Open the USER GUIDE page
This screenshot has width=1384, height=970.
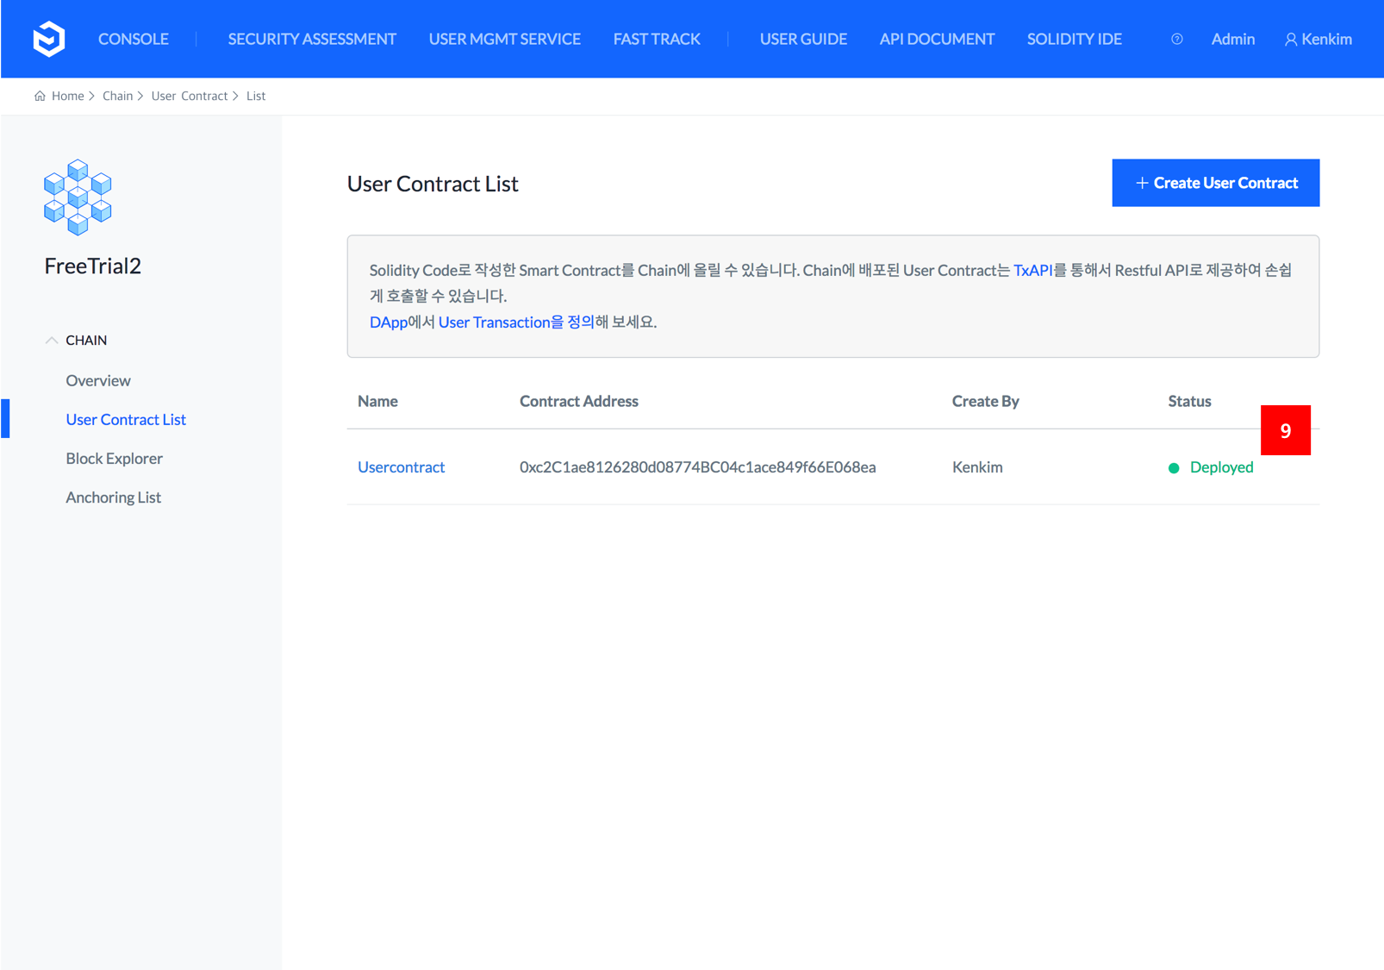click(803, 39)
